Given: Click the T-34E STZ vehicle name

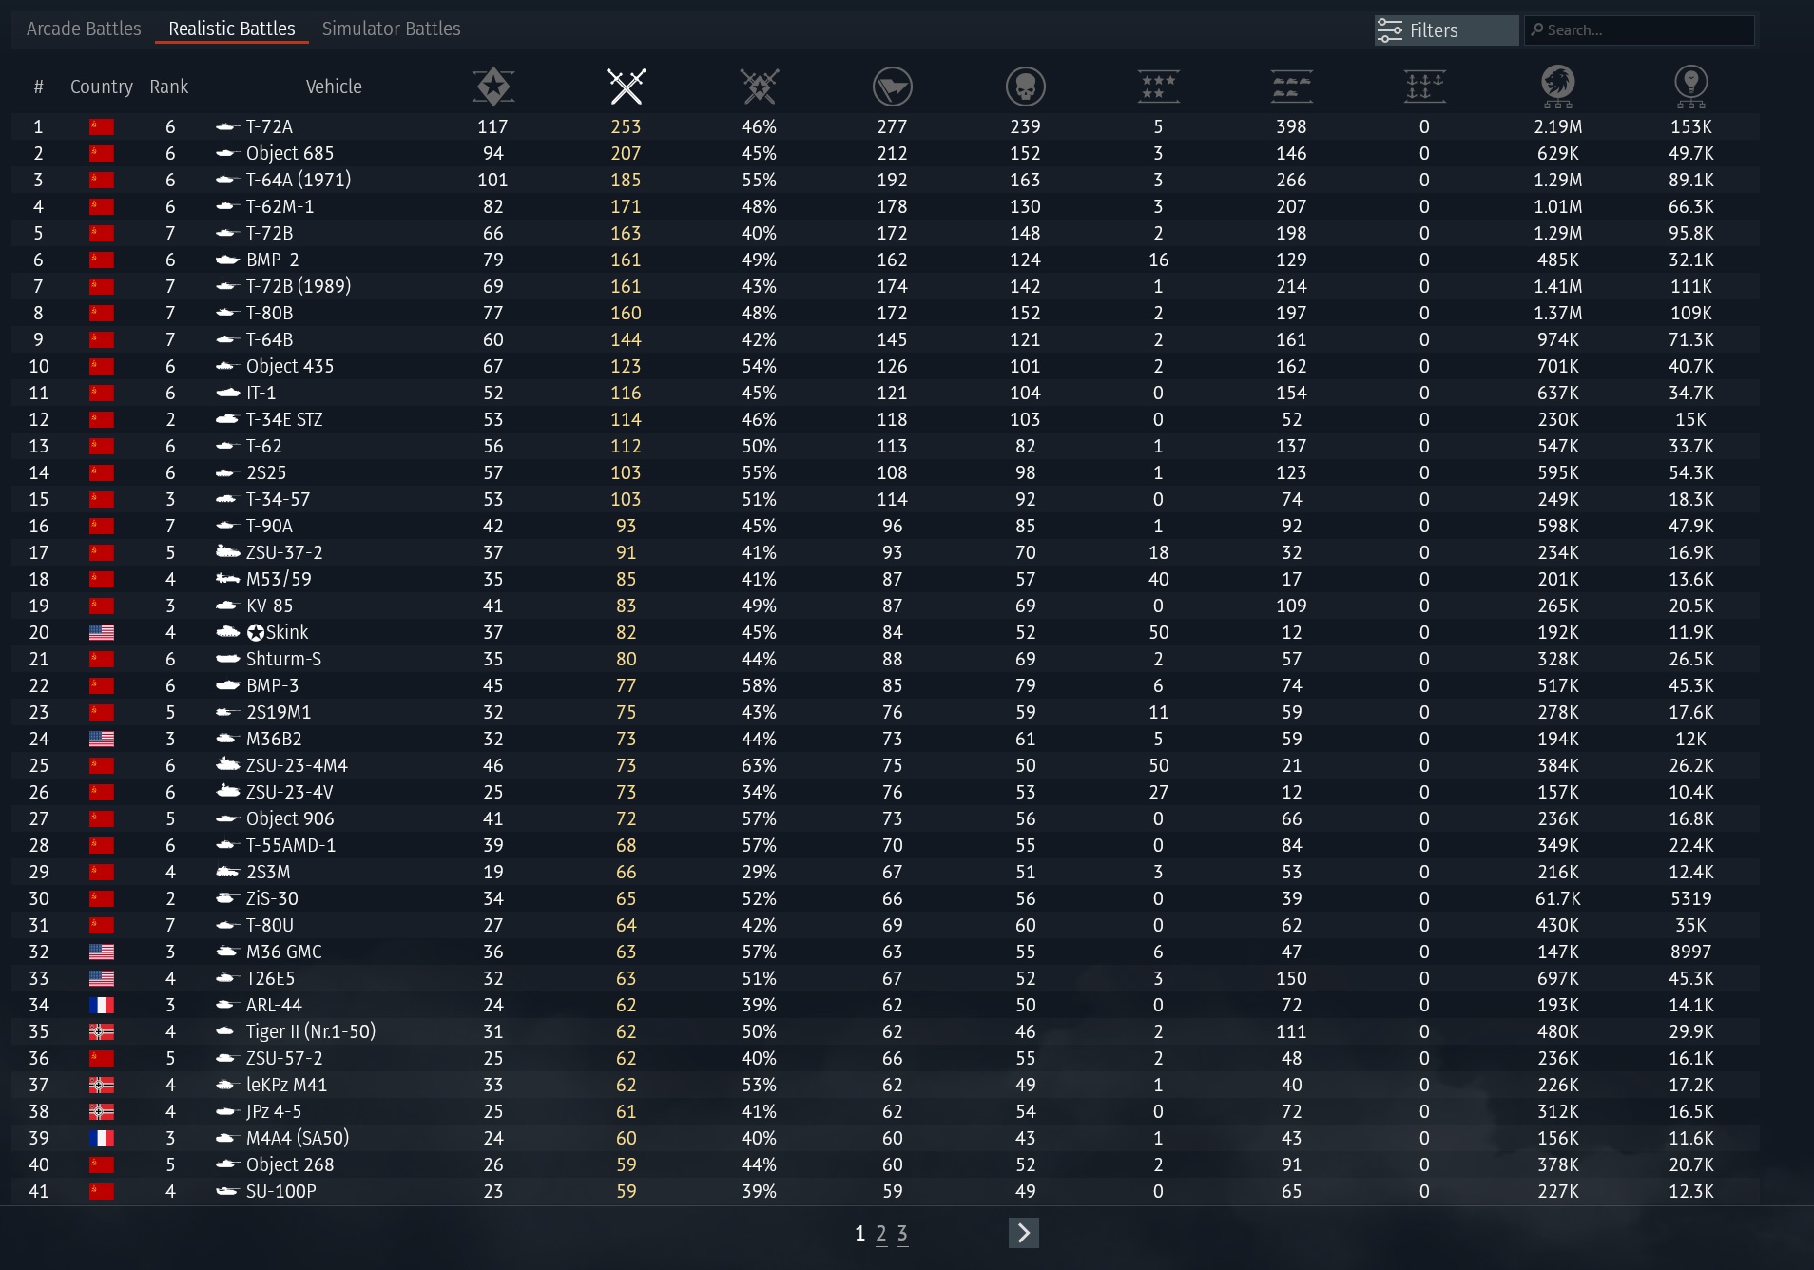Looking at the screenshot, I should coord(284,419).
